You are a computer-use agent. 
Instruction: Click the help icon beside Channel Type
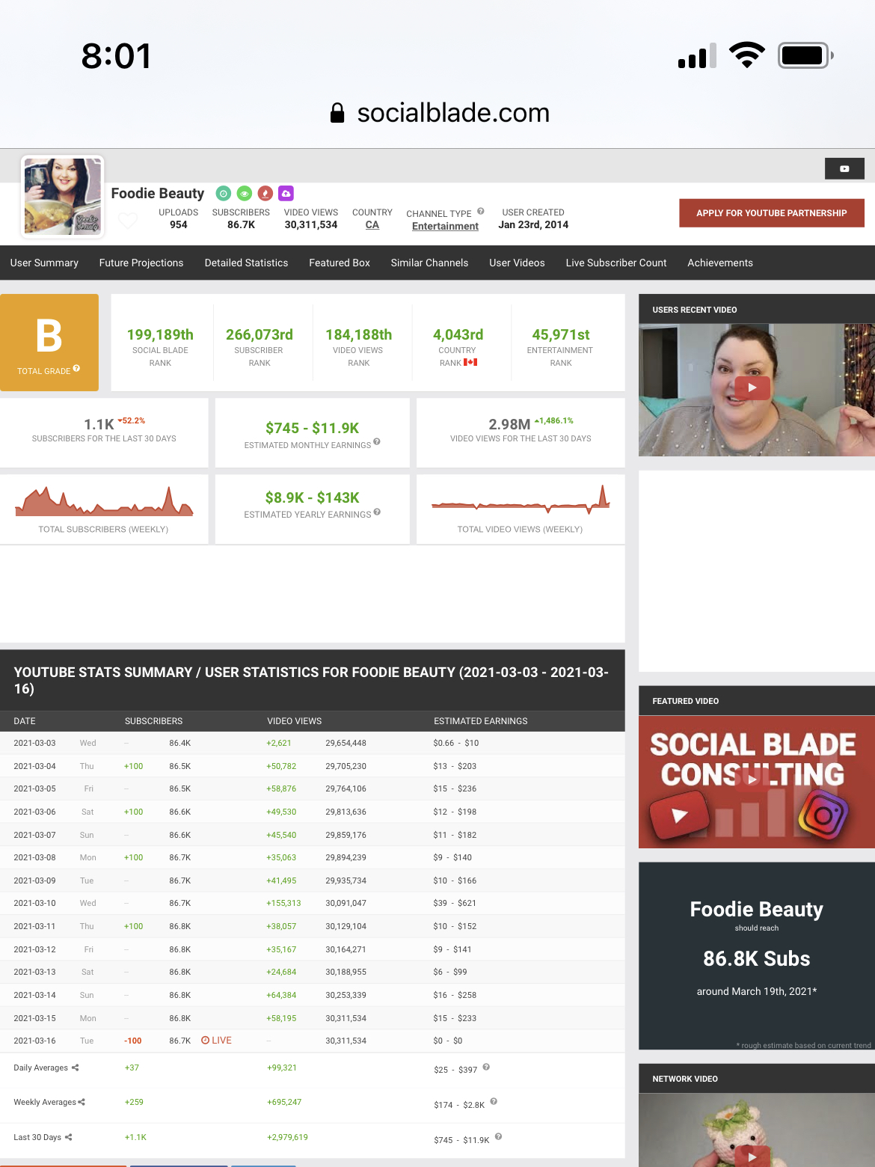(481, 212)
